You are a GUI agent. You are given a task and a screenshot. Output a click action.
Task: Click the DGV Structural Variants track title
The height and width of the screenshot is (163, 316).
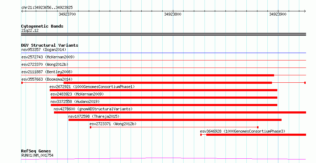(x=50, y=45)
